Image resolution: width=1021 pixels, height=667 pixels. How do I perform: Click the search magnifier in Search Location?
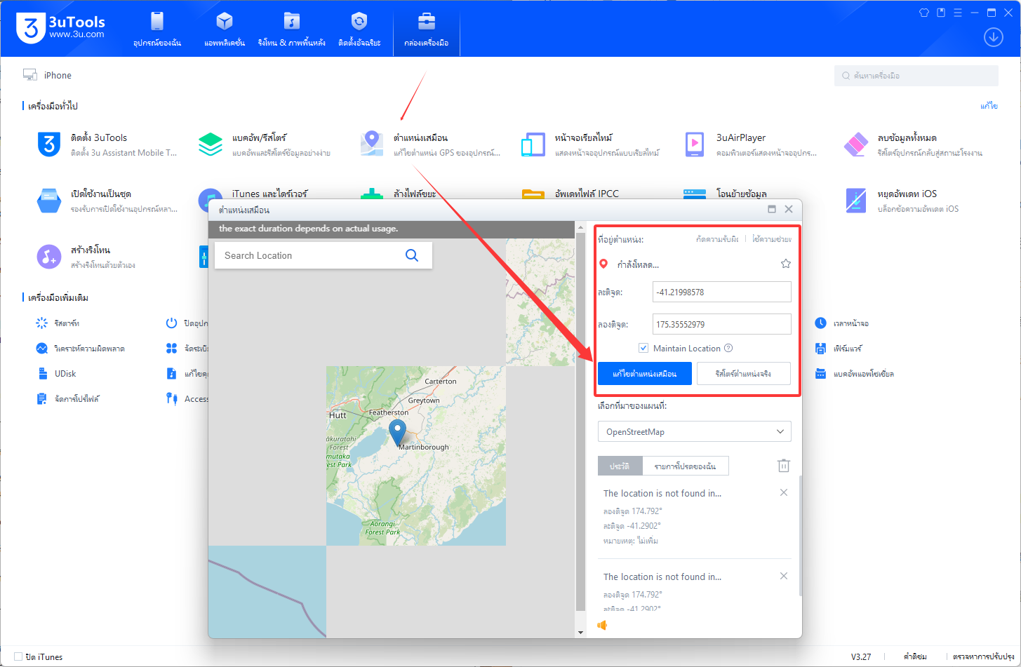click(x=412, y=255)
